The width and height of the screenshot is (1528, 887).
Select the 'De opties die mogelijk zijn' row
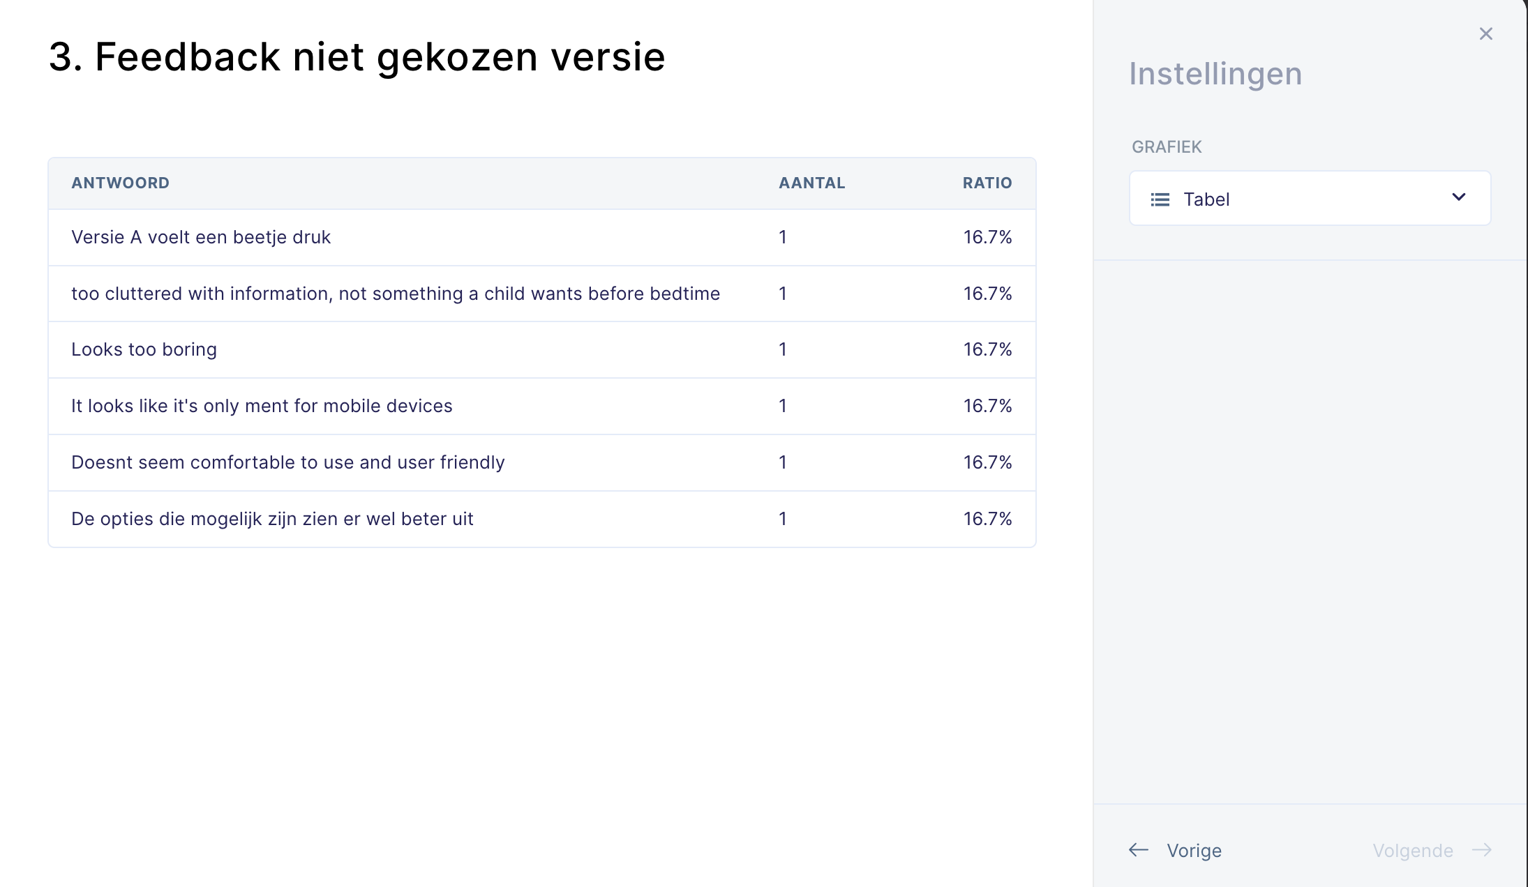(272, 520)
